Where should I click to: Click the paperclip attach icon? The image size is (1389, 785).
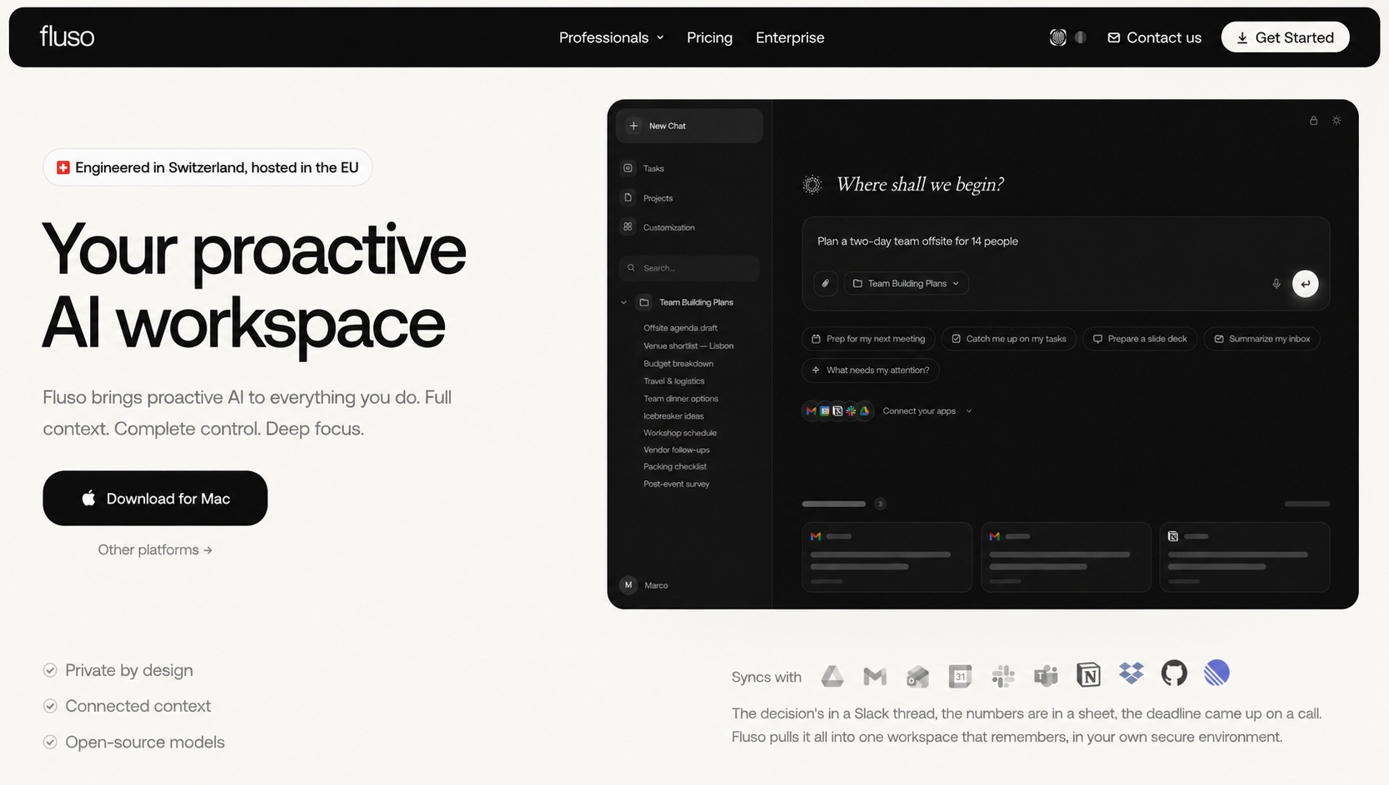(825, 284)
